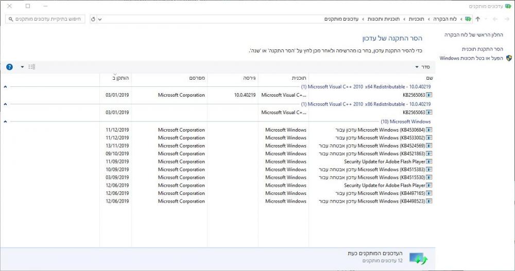Click תוכניות ותכונות breadcrumb segment
The height and width of the screenshot is (271, 515).
[383, 19]
